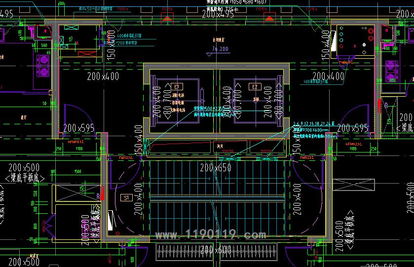This screenshot has width=414, height=267.
Task: Select the left 200x595 beam label
Action: [79, 128]
